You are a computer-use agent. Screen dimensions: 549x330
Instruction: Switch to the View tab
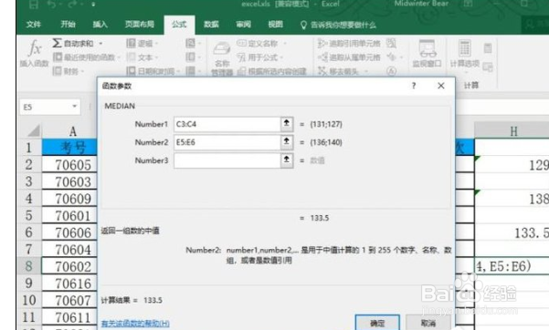pyautogui.click(x=275, y=25)
